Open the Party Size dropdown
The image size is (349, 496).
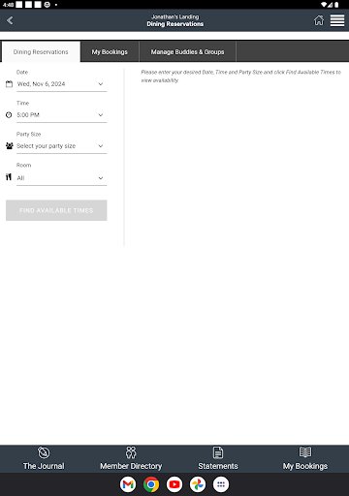(x=62, y=146)
